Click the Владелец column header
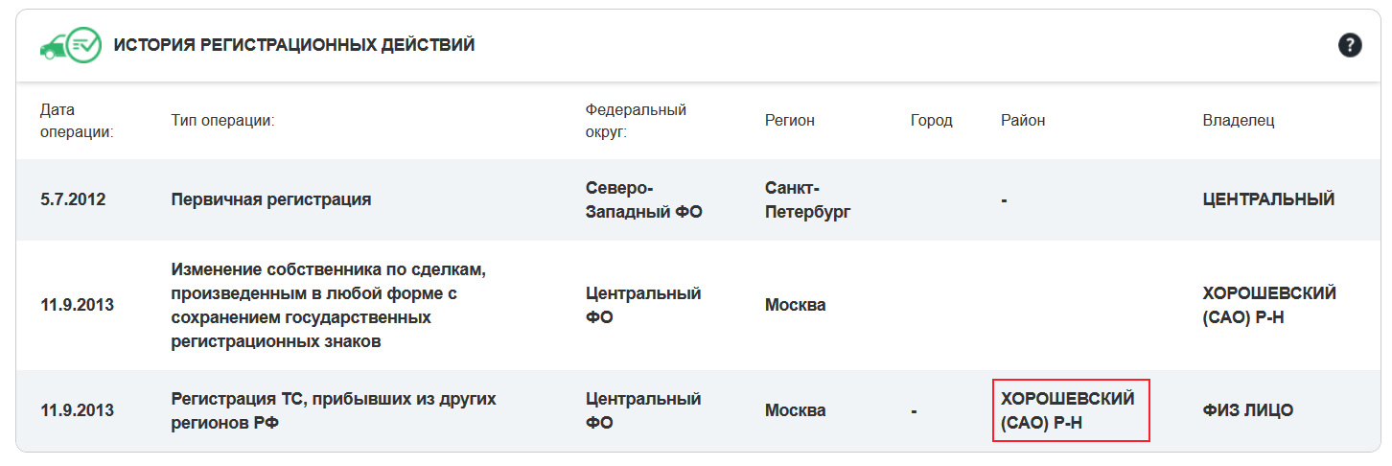Screen dimensions: 1392x466 (x=1239, y=121)
